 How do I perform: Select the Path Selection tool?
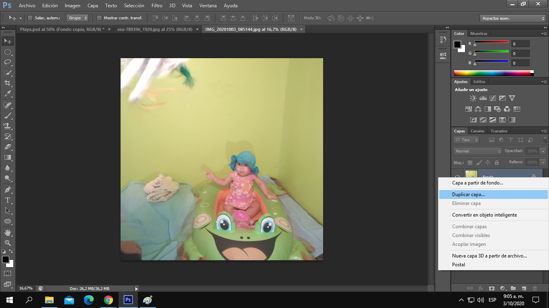pos(8,210)
